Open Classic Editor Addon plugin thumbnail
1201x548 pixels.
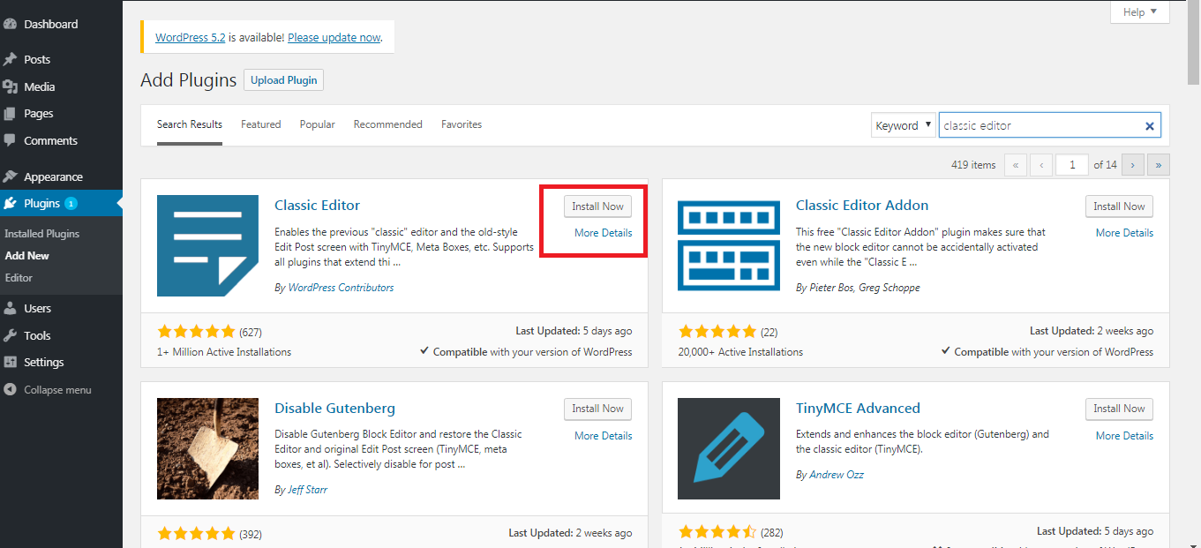[x=729, y=246]
